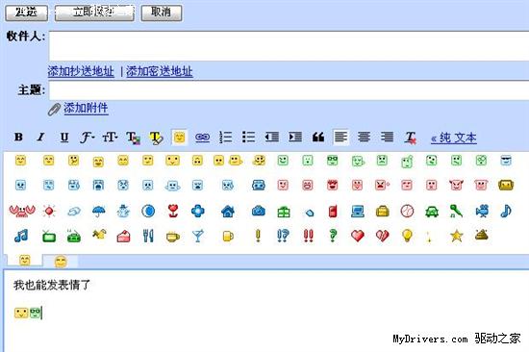The image size is (529, 352).
Task: Insert the red crab emoticon
Action: click(x=22, y=212)
